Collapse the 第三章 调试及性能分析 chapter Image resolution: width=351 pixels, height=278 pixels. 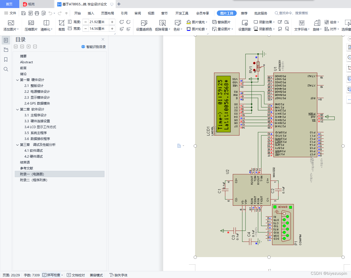pyautogui.click(x=17, y=145)
